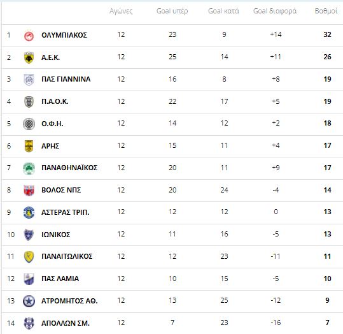Select the Π.Α.Ο.Κ. black crest icon

pos(29,102)
